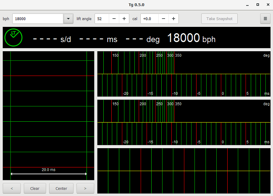Decrease lift angle with minus button
The image size is (273, 196).
click(114, 19)
